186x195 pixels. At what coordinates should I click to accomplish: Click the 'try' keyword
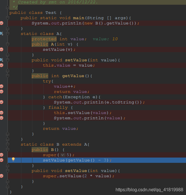47,81
